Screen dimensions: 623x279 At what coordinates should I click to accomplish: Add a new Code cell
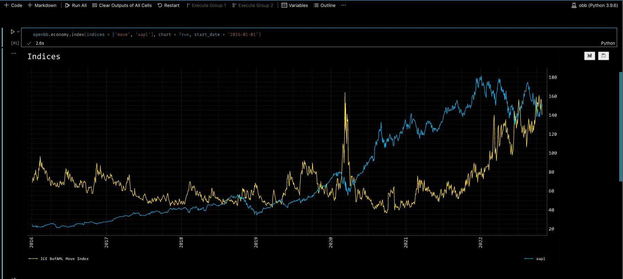tap(13, 5)
